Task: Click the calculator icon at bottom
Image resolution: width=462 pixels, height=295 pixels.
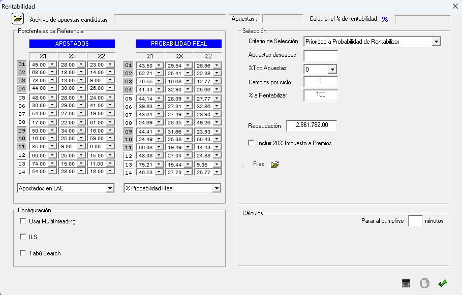Action: (x=406, y=283)
